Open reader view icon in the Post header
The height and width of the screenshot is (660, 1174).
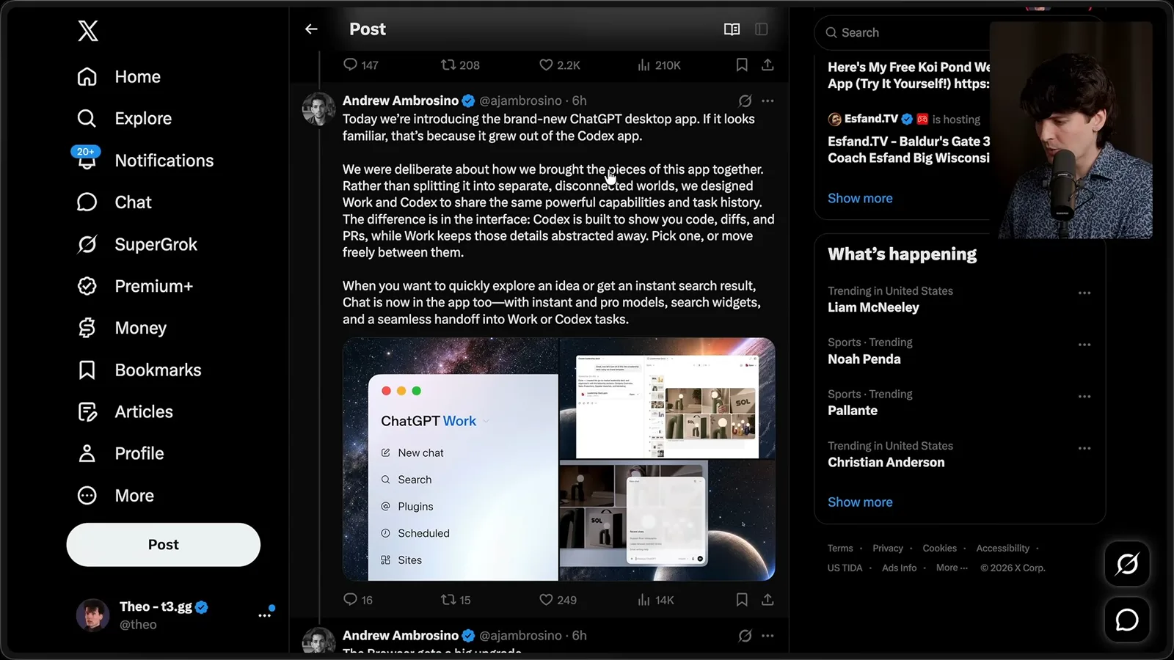tap(732, 29)
